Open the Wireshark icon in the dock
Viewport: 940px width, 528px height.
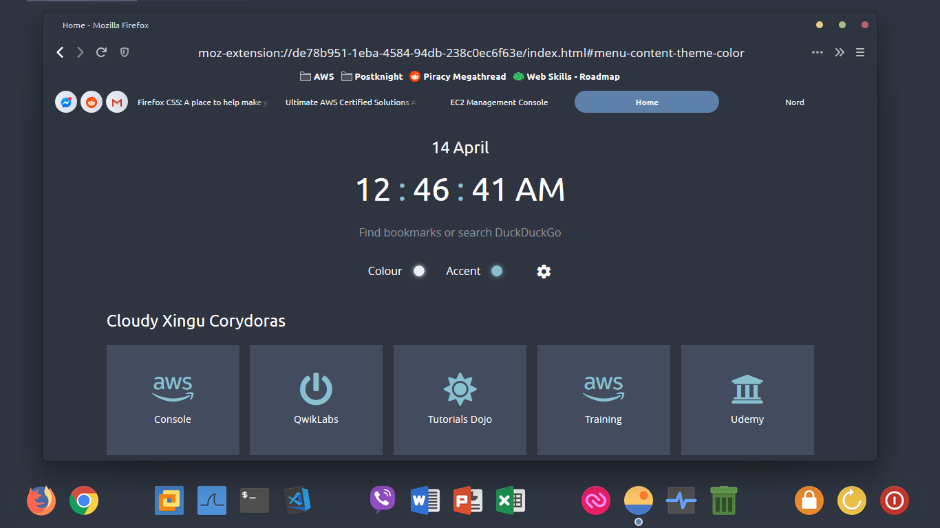pyautogui.click(x=212, y=500)
